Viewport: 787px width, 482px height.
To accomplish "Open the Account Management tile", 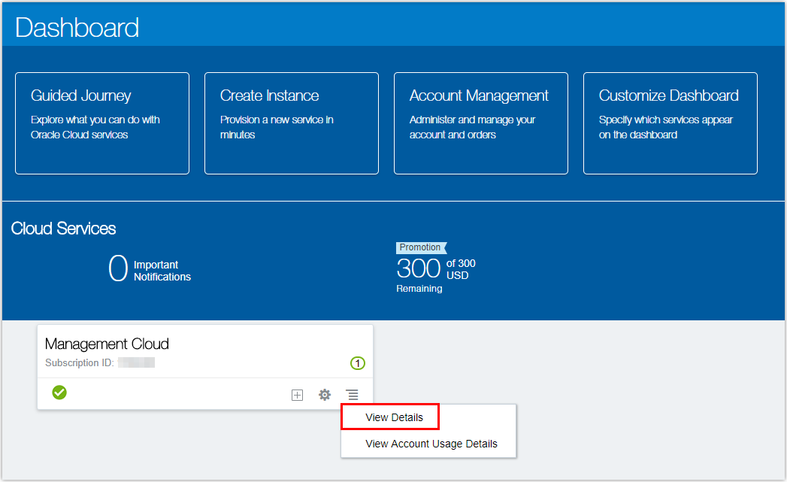I will pos(480,123).
